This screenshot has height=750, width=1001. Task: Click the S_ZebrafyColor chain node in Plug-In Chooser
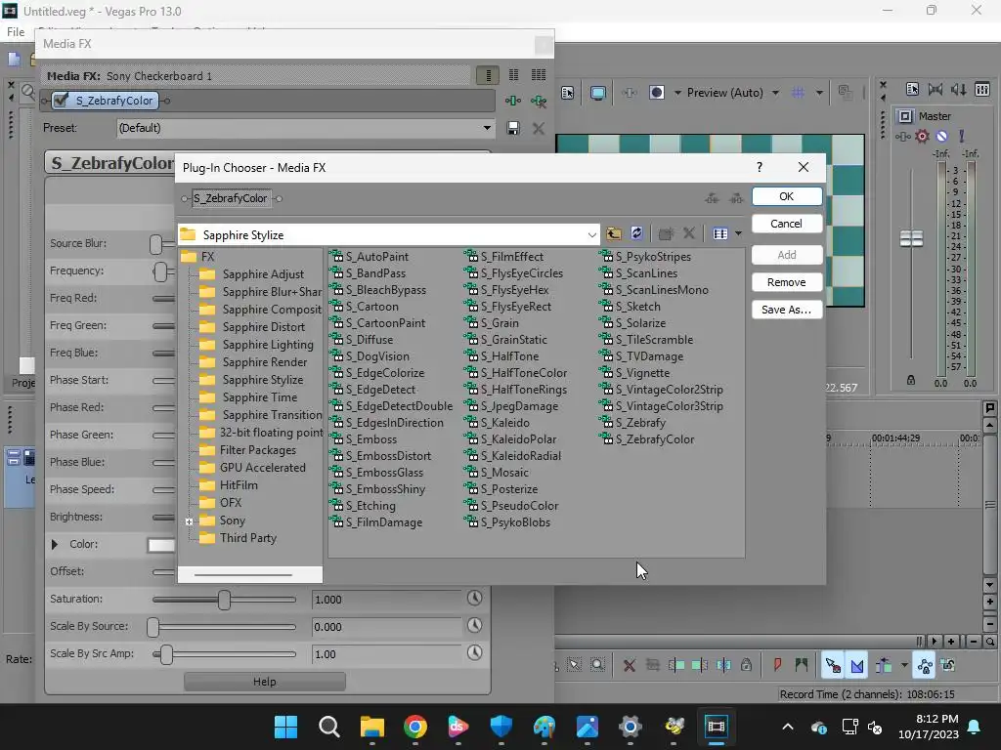point(231,198)
